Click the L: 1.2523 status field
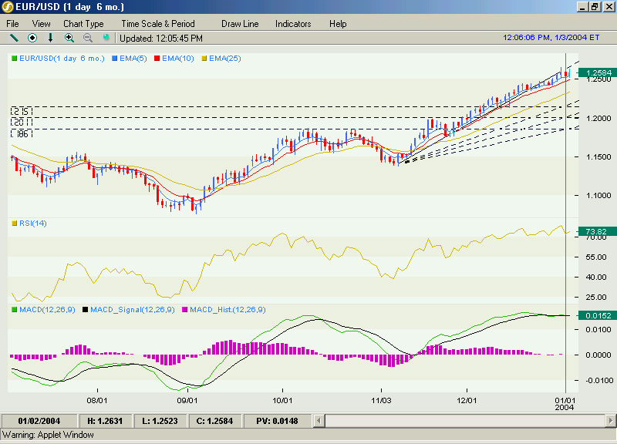Viewport: 617px width, 444px height. click(160, 421)
